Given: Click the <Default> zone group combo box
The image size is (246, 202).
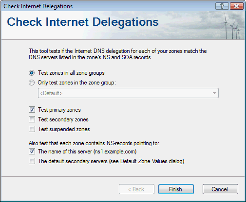Looking at the screenshot, I should point(128,93).
